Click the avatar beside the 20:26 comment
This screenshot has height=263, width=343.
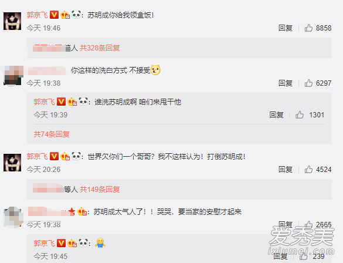point(12,163)
